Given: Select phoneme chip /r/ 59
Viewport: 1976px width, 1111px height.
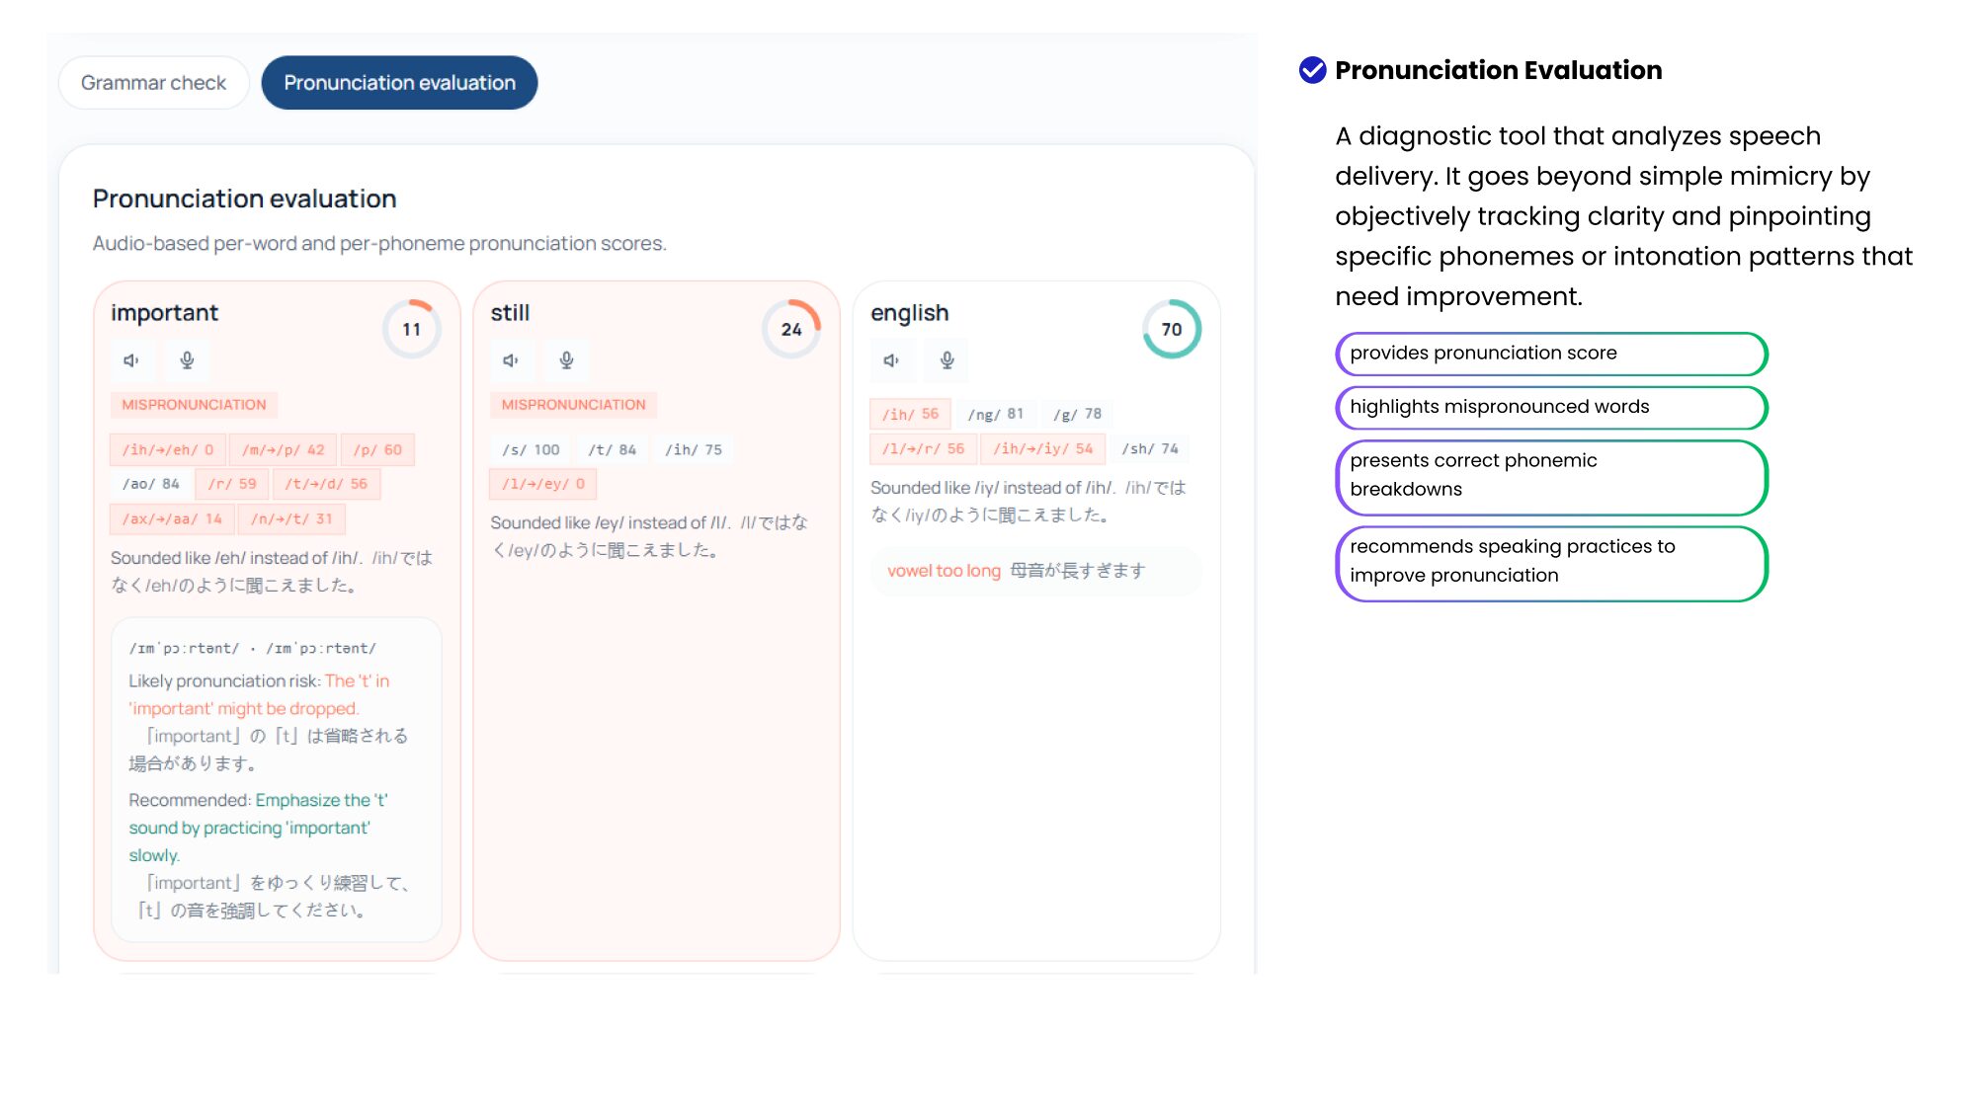Looking at the screenshot, I should (232, 484).
